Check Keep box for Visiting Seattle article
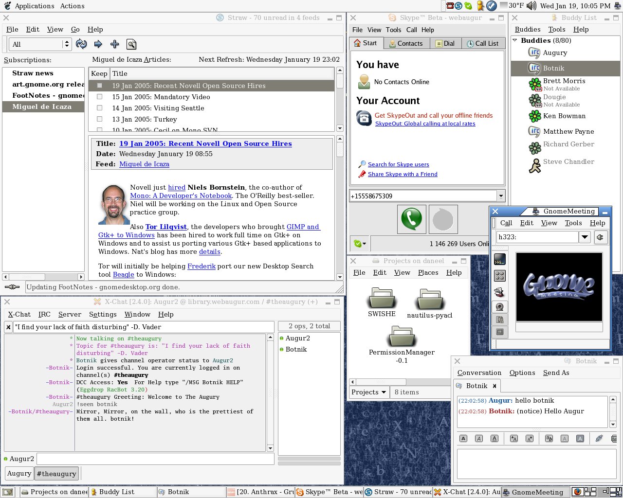623x498 pixels. click(x=100, y=108)
